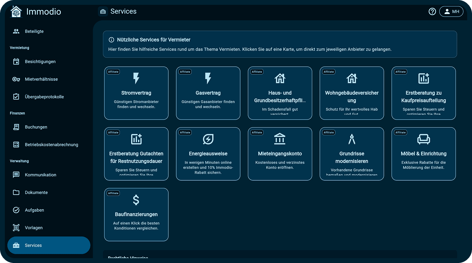Click the briefcase icon in Services page header
The height and width of the screenshot is (263, 472).
[x=103, y=12]
